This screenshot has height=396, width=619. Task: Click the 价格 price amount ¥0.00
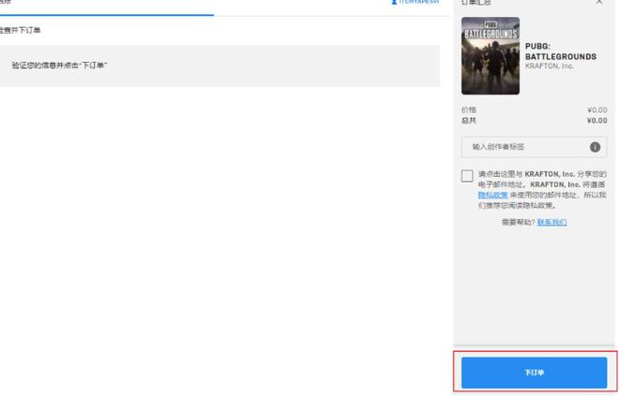596,110
